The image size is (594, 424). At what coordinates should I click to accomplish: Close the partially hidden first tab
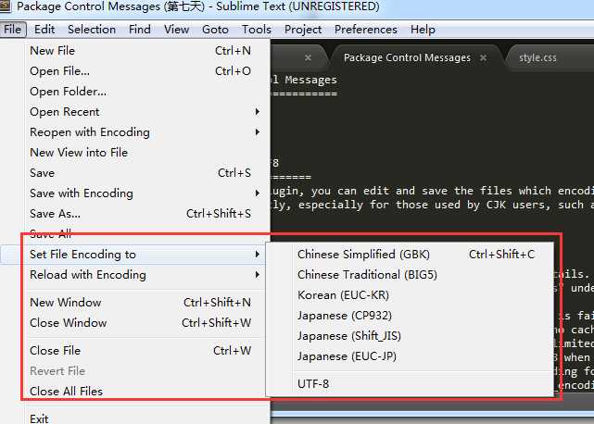[308, 57]
